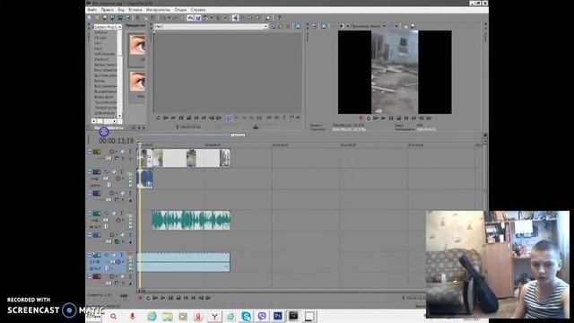Stop playback in the video preview transport

[398, 118]
